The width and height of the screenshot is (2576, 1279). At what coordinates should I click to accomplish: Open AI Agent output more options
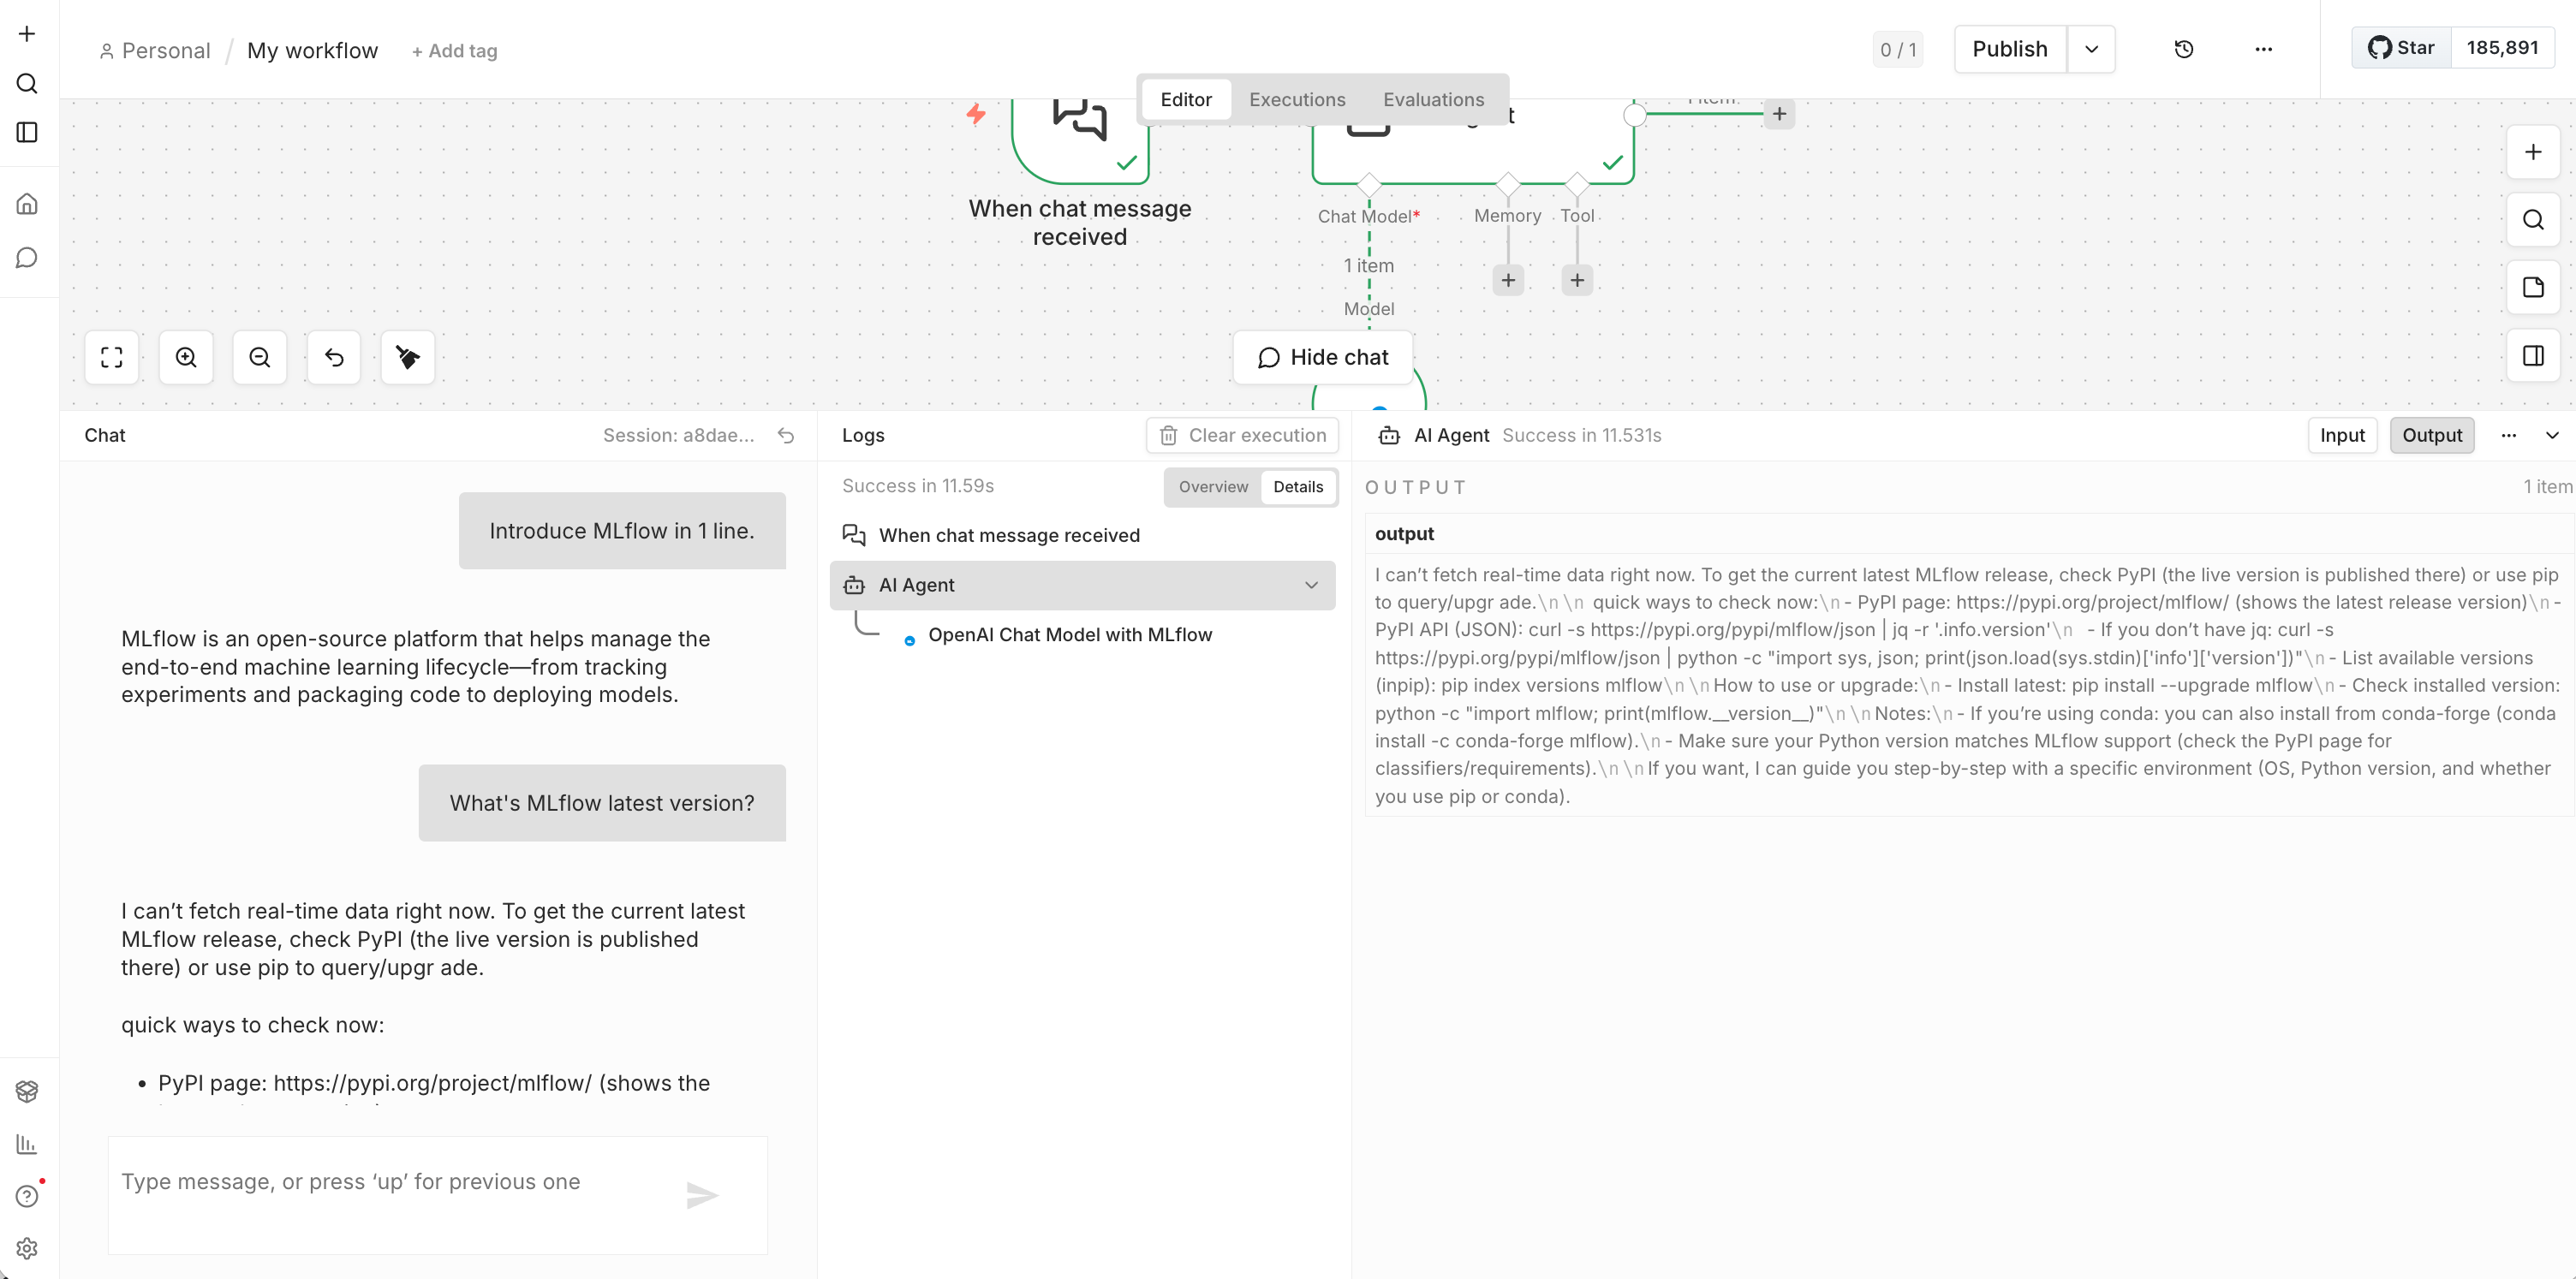(x=2508, y=435)
